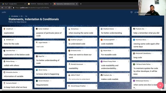Viewport: 166px width, 93px height.
Task: Open more options on 'readablility' post
Action: 96,64
